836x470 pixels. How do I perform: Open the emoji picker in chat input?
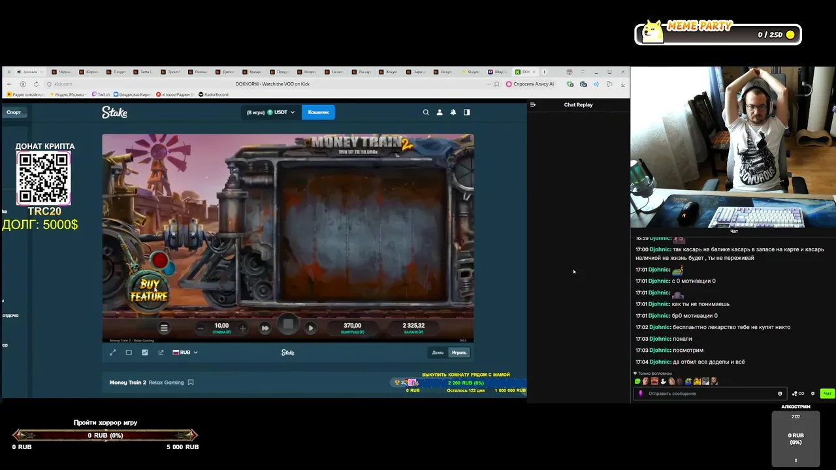point(780,394)
